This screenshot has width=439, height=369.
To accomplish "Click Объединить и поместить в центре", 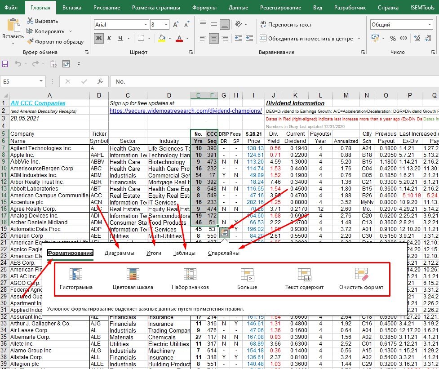I will pyautogui.click(x=306, y=38).
